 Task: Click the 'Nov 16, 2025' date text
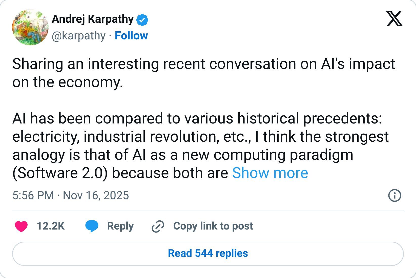(x=96, y=195)
